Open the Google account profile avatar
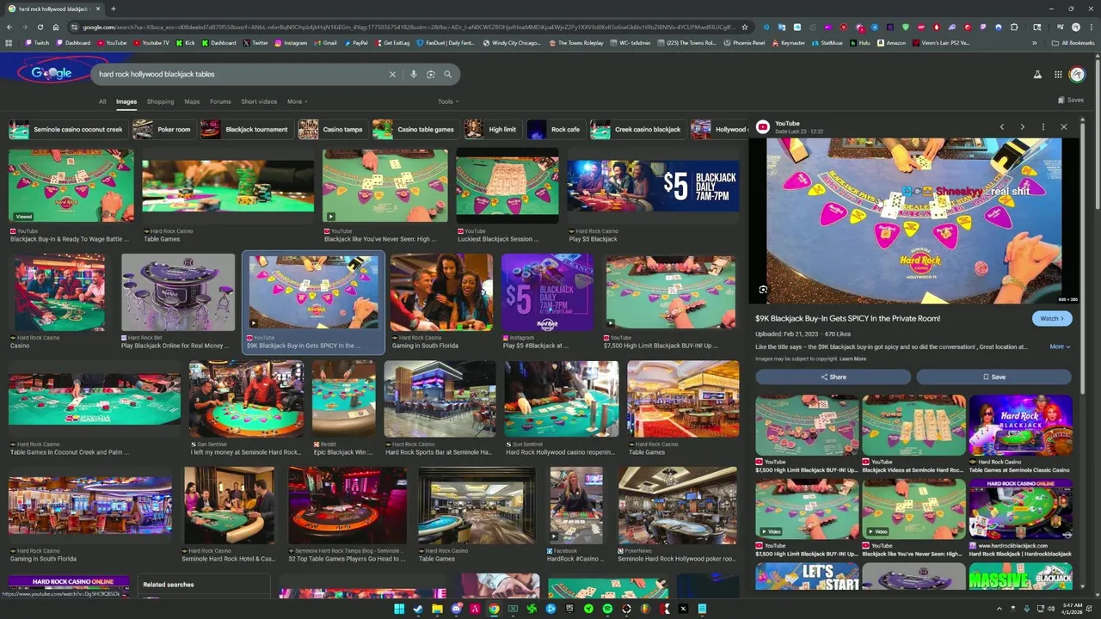This screenshot has width=1101, height=619. pyautogui.click(x=1077, y=75)
